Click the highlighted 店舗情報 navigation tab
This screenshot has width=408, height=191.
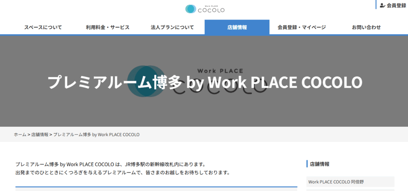[237, 28]
